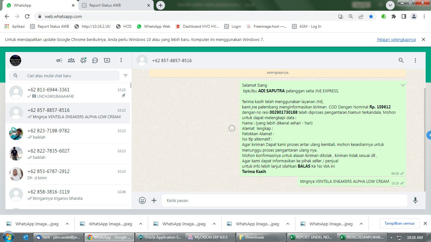Go back in browser history
The height and width of the screenshot is (242, 431).
(7, 16)
